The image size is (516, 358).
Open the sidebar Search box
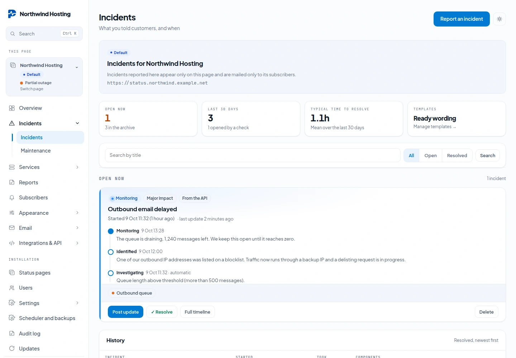point(44,34)
